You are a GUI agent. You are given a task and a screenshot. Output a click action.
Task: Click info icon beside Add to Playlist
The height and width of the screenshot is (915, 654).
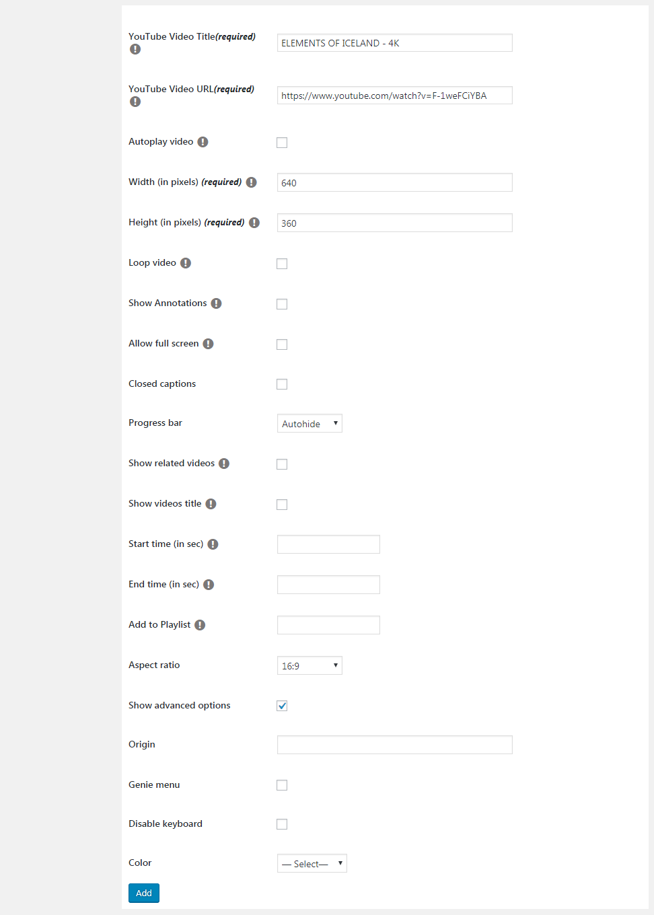pyautogui.click(x=200, y=625)
